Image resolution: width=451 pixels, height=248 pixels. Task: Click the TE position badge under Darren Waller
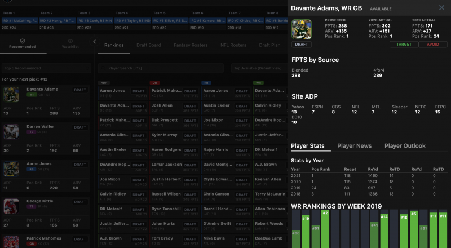pos(32,132)
